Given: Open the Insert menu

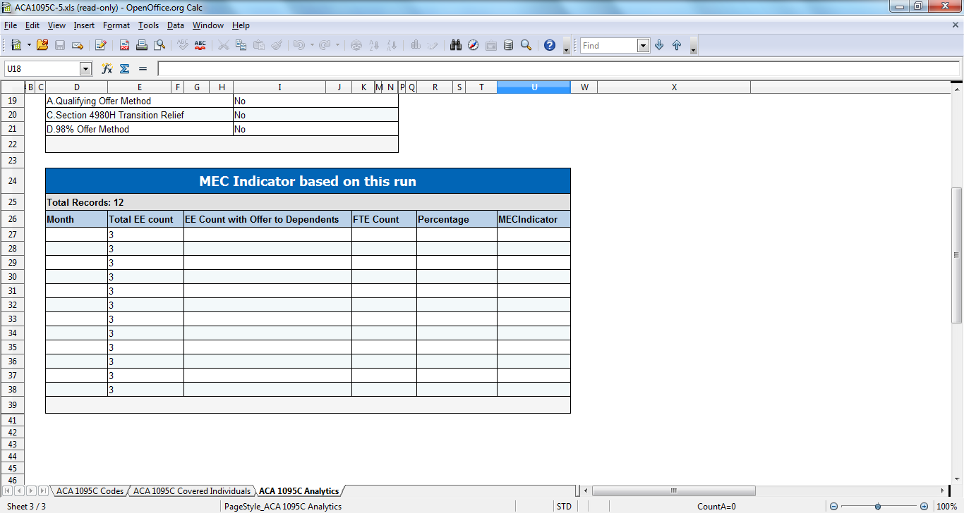Looking at the screenshot, I should coord(84,25).
